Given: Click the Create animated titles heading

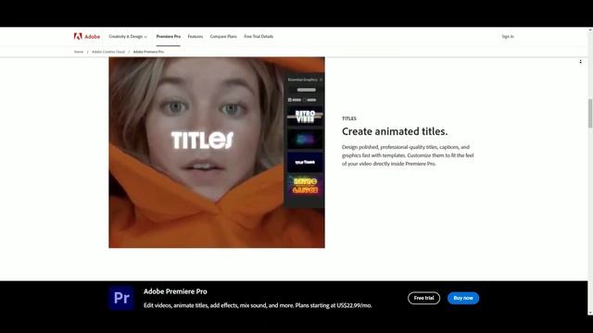Looking at the screenshot, I should (x=395, y=131).
